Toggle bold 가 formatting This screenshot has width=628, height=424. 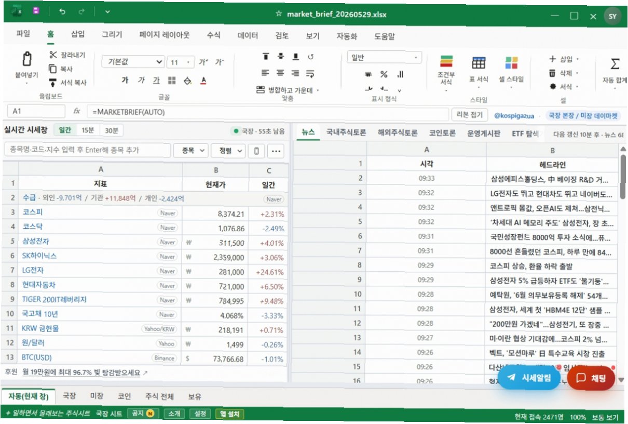click(125, 80)
